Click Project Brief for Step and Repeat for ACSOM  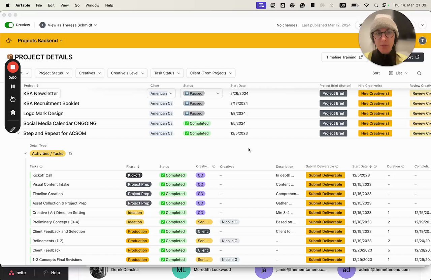[333, 133]
